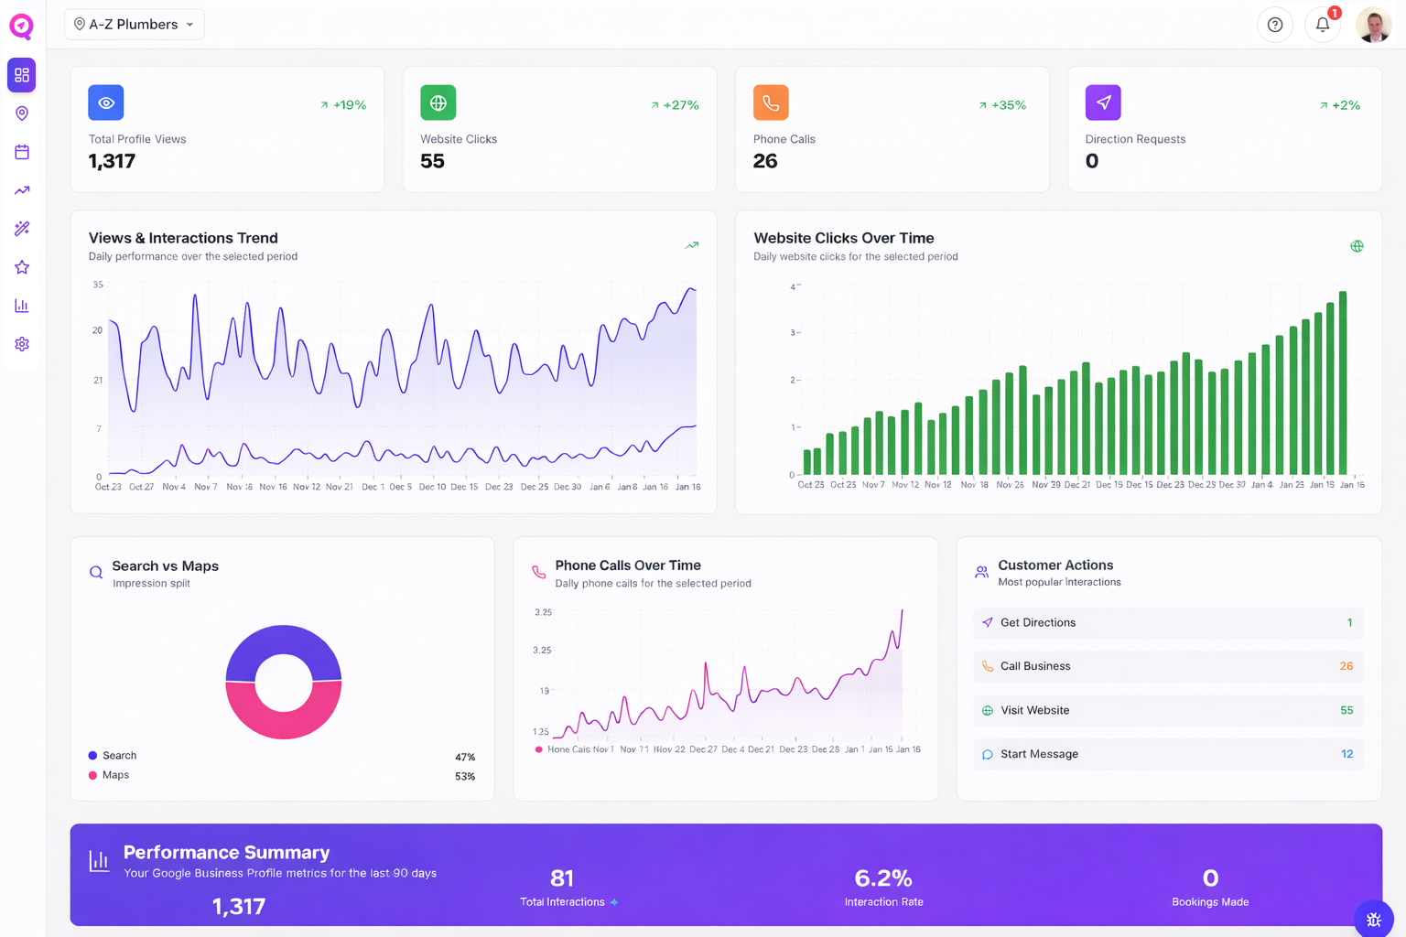This screenshot has height=937, width=1406.
Task: Open the star reviews section
Action: point(21,267)
